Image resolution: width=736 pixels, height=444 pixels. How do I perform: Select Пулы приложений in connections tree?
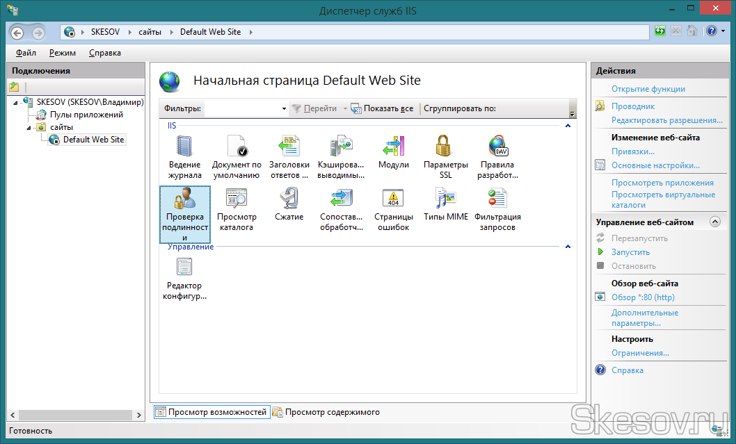[x=86, y=115]
